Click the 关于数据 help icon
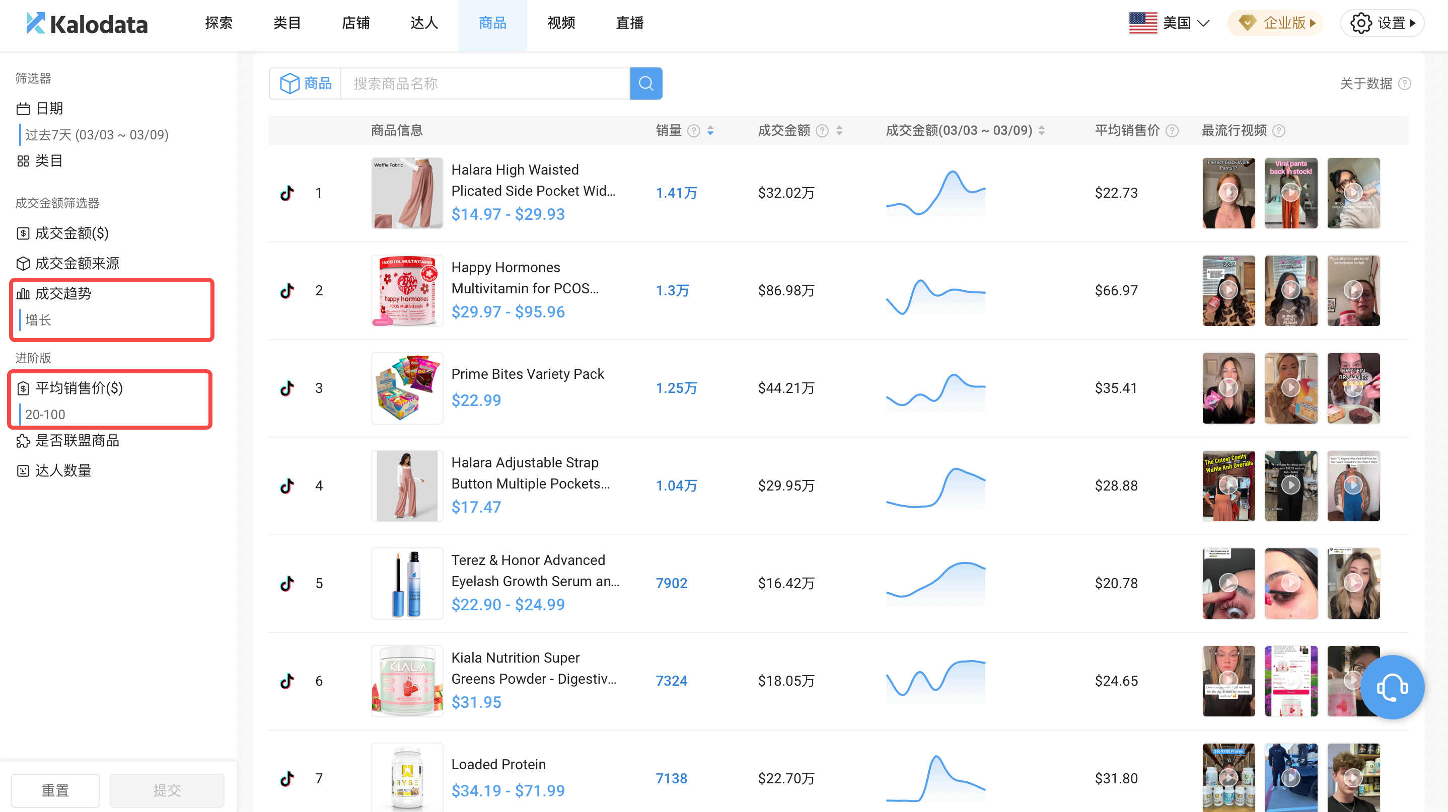1448x812 pixels. click(1405, 84)
